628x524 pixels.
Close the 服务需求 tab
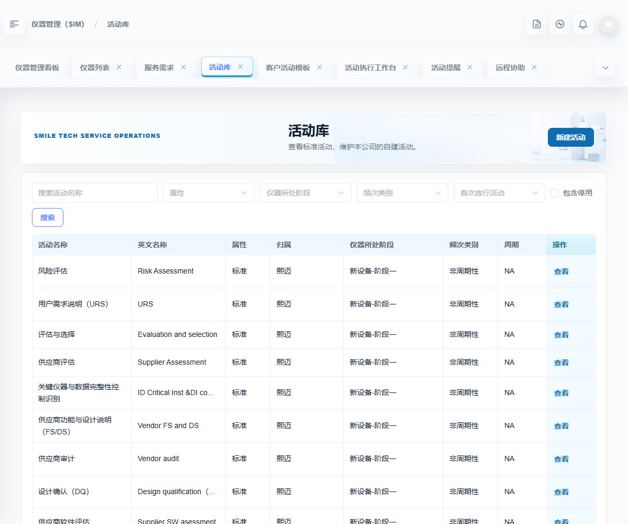tap(183, 67)
